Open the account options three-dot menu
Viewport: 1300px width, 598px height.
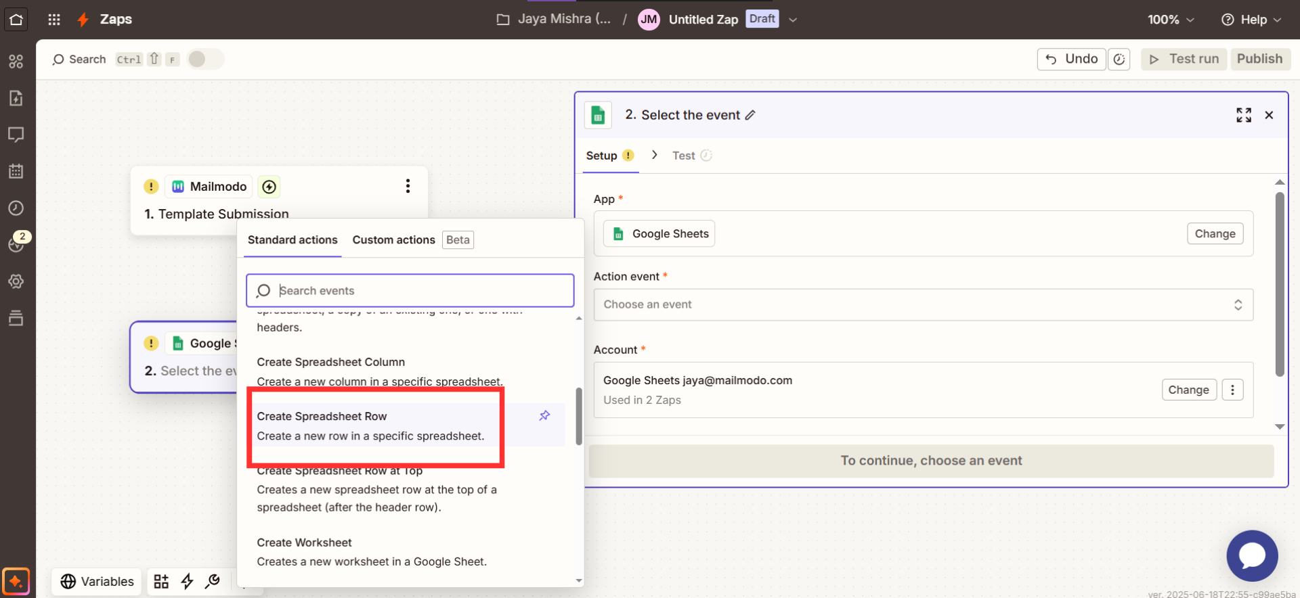coord(1232,390)
